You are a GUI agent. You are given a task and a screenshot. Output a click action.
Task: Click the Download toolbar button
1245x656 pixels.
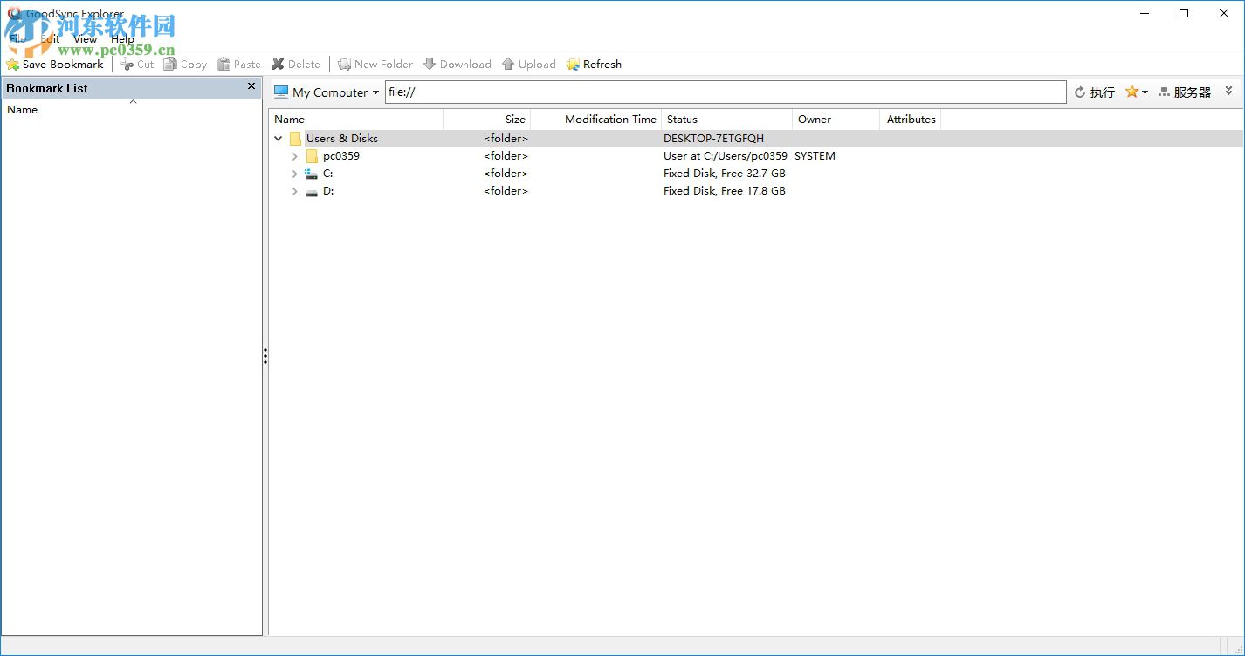click(x=457, y=65)
